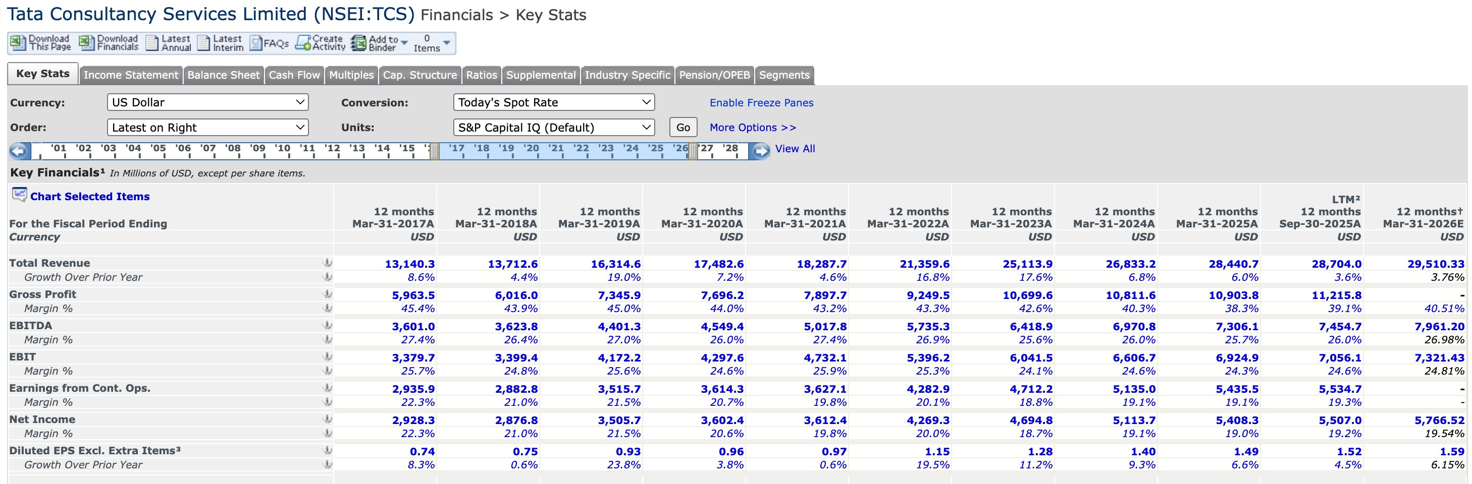The width and height of the screenshot is (1472, 484).
Task: Click the Chart Selected Items chart icon
Action: point(19,195)
